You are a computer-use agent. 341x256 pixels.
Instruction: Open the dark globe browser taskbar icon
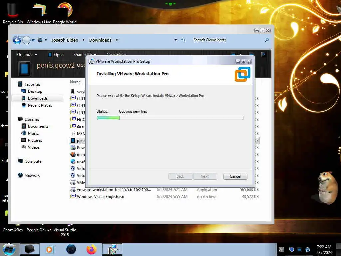tap(71, 249)
